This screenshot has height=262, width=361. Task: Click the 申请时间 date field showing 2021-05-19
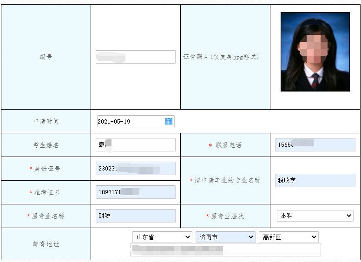click(136, 121)
